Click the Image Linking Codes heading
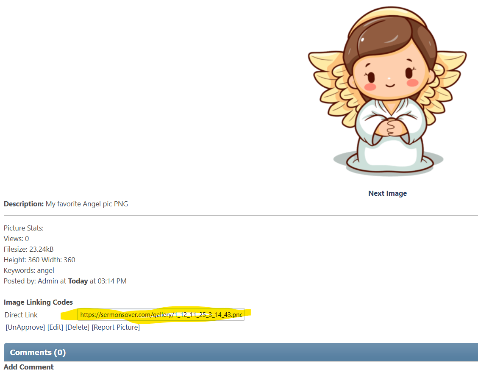The image size is (478, 375). (38, 302)
